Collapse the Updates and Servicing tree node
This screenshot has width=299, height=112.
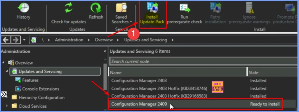(x=7, y=71)
